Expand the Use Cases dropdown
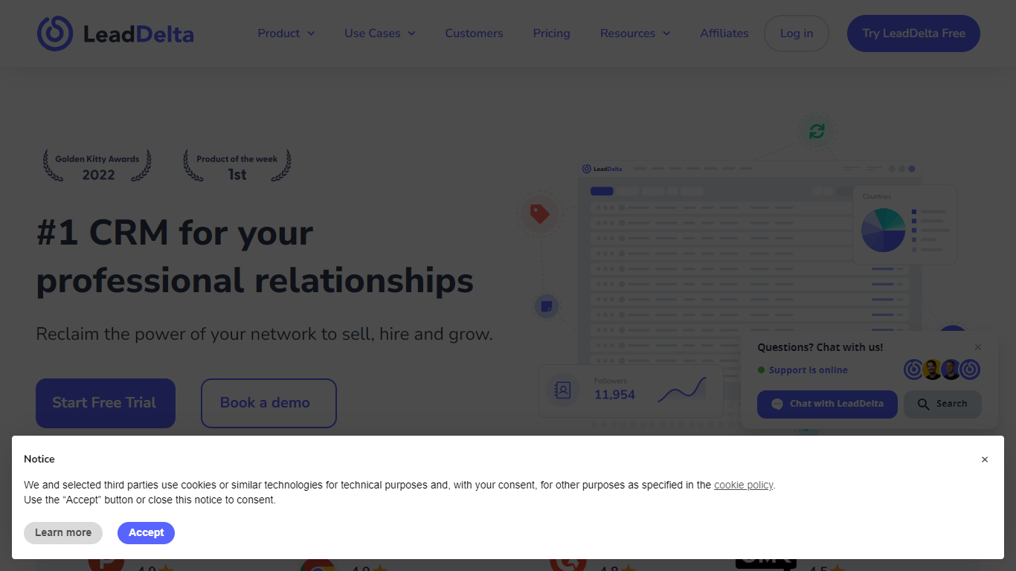This screenshot has width=1016, height=571. point(379,33)
